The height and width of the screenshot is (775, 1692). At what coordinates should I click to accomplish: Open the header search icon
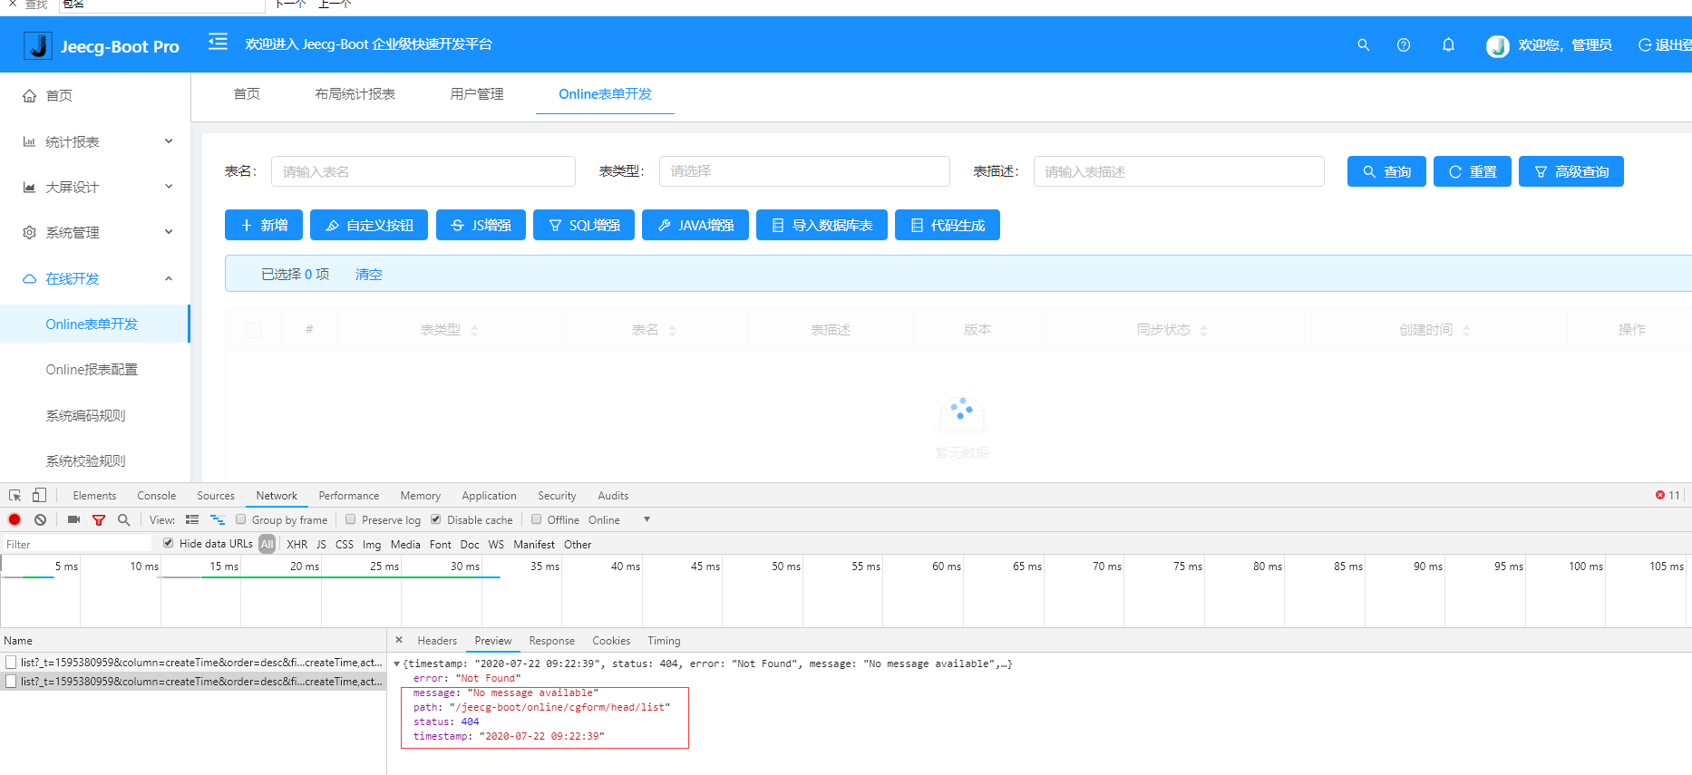pyautogui.click(x=1363, y=44)
